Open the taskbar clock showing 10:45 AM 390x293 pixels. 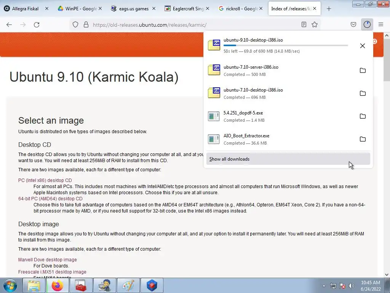coord(371,286)
